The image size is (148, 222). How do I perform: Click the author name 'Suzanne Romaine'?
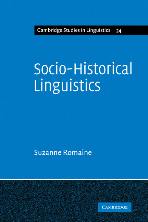[63, 152]
